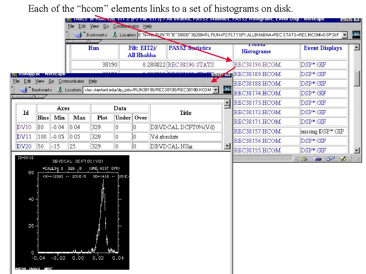
Task: Click the Location URL field in the Handypak window
Action: [147, 90]
